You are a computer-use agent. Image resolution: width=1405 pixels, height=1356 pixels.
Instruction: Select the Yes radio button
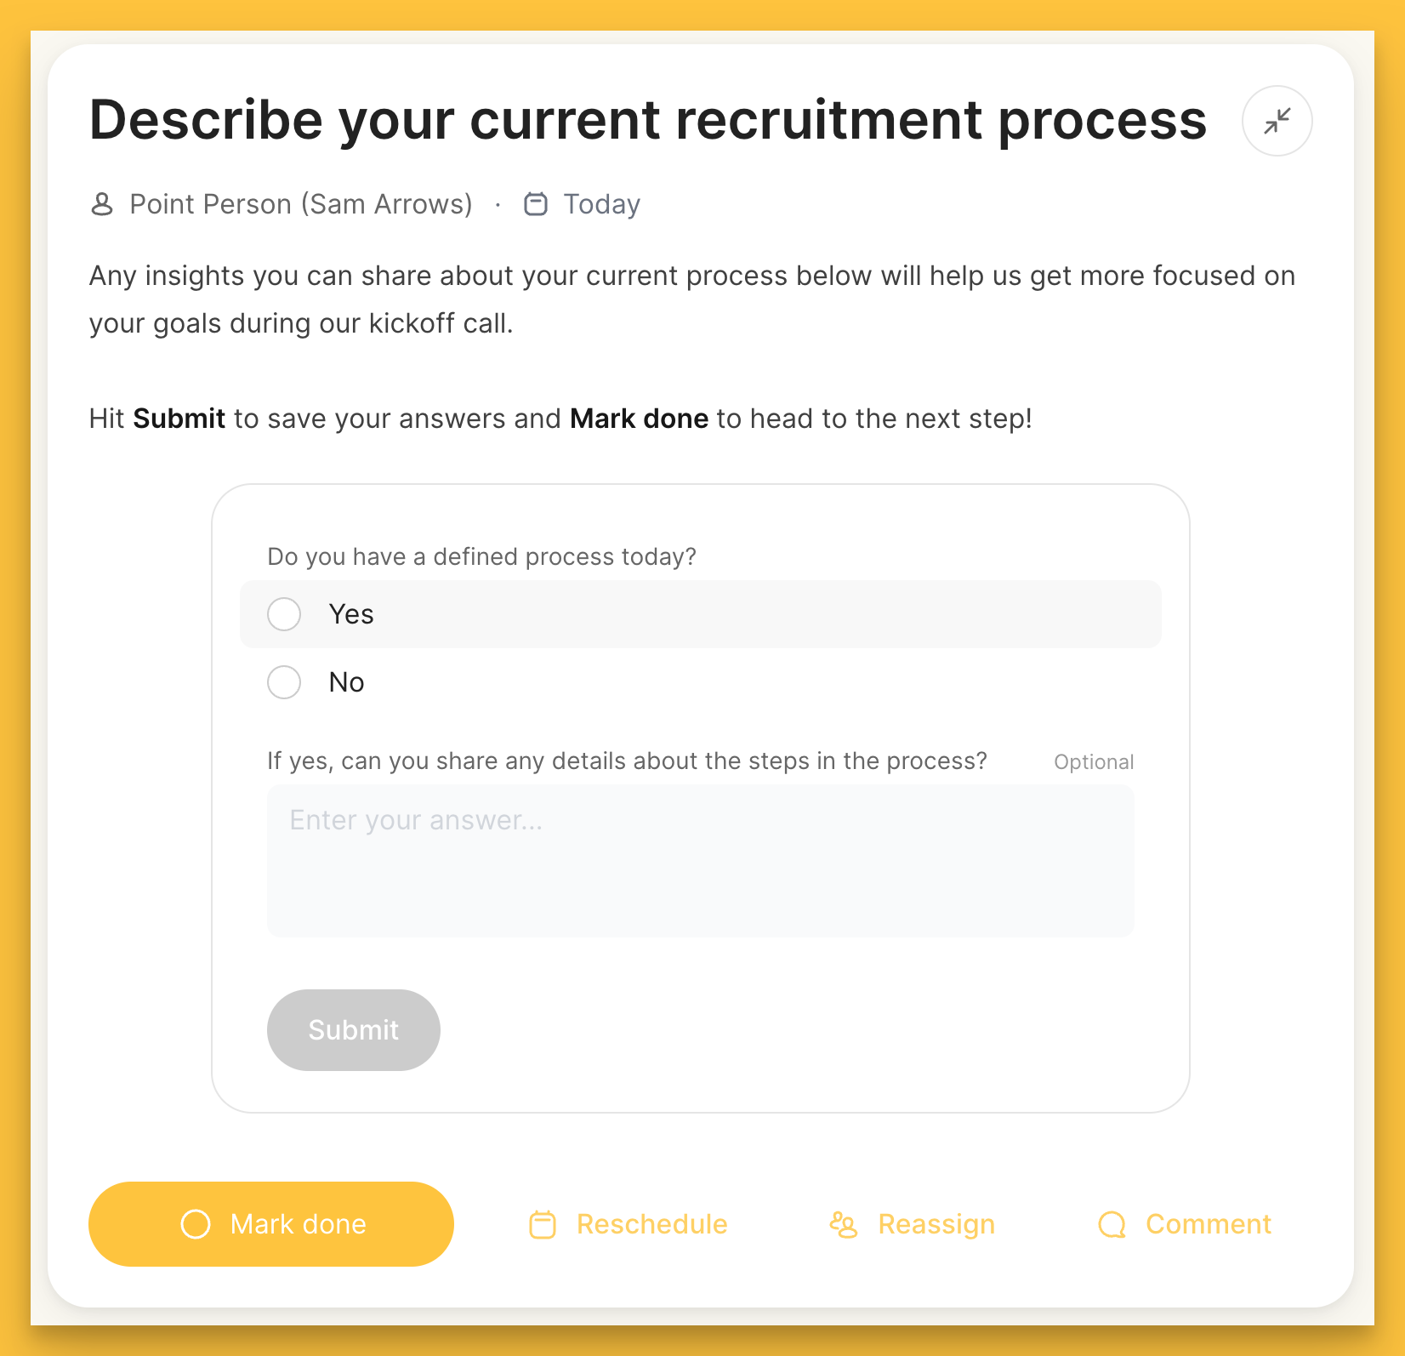(284, 614)
